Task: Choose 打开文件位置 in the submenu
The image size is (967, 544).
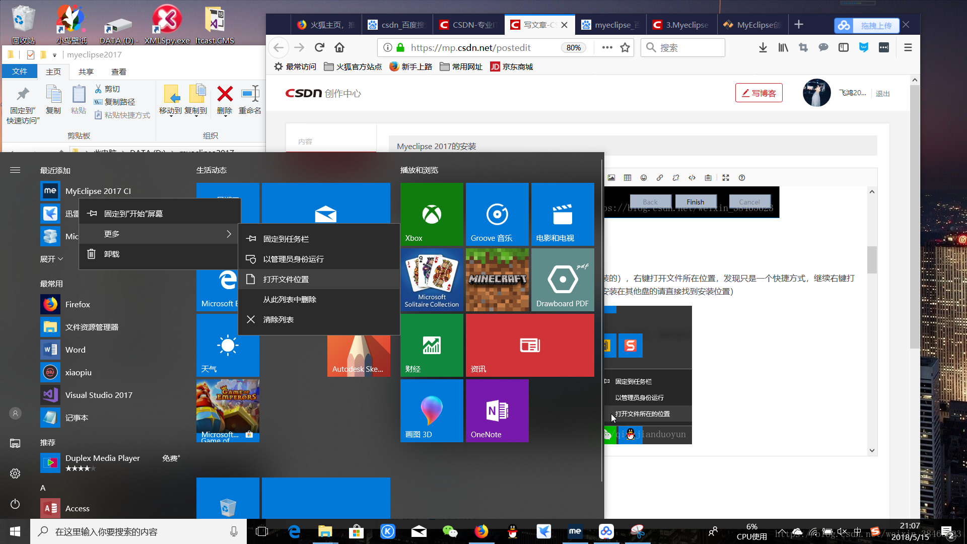Action: pyautogui.click(x=319, y=279)
